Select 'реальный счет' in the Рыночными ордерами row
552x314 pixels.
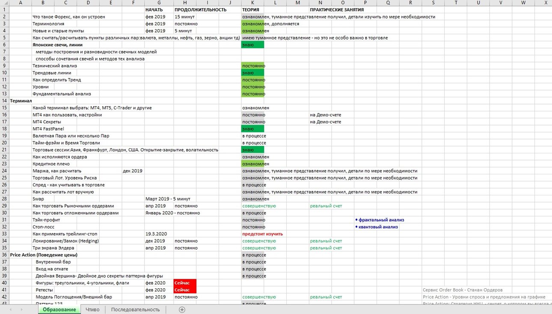click(x=326, y=206)
